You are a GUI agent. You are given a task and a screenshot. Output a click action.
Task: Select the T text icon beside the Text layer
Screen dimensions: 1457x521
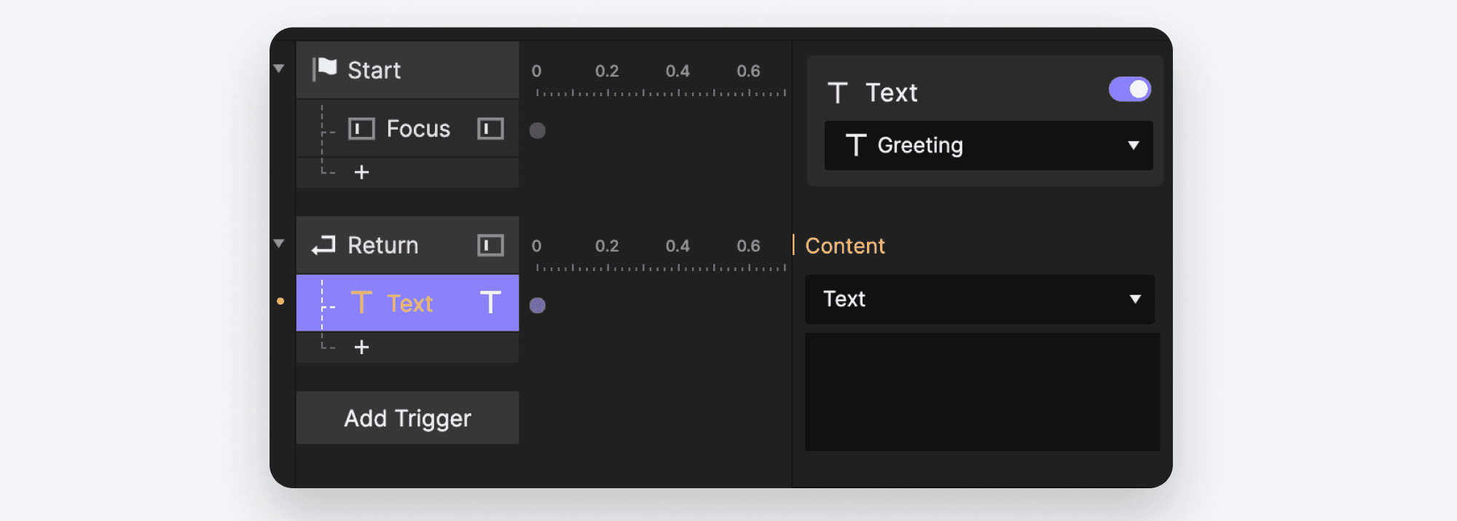pos(363,303)
